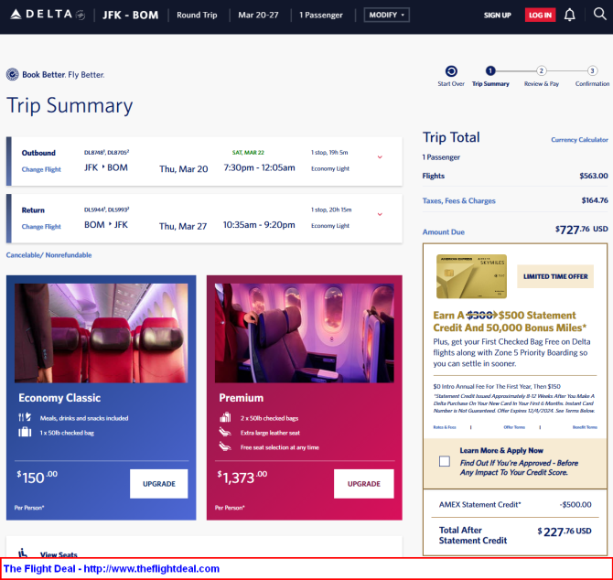Click the SkyMiles gold card image

pyautogui.click(x=471, y=276)
